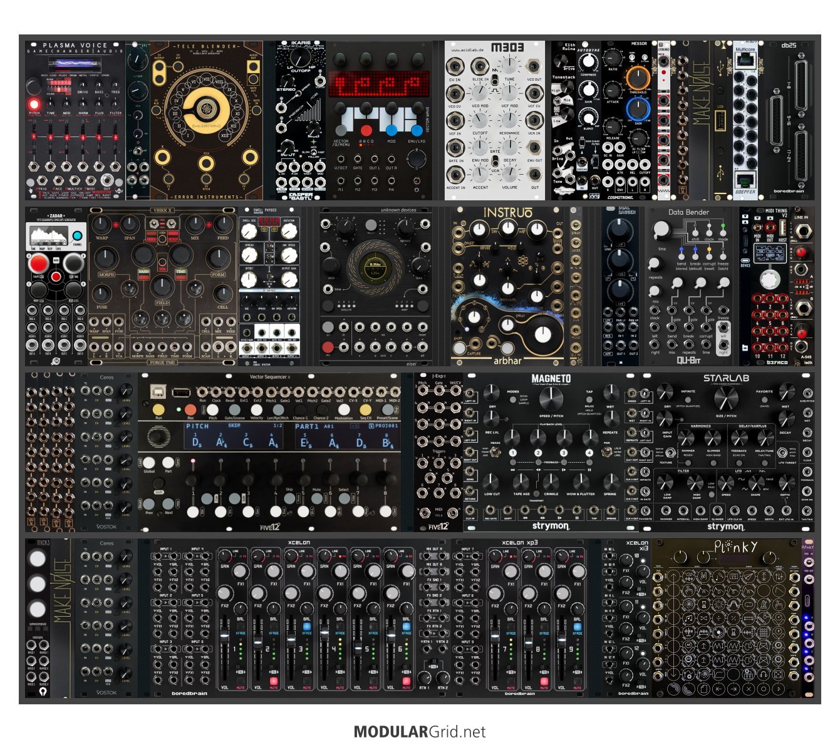Click the WOW & FLUTTER knob on Magneto
840x745 pixels.
tap(581, 481)
